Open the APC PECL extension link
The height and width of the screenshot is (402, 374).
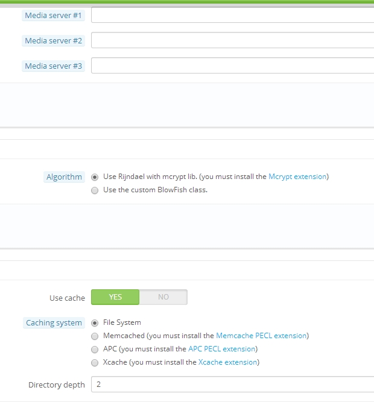[x=222, y=349]
